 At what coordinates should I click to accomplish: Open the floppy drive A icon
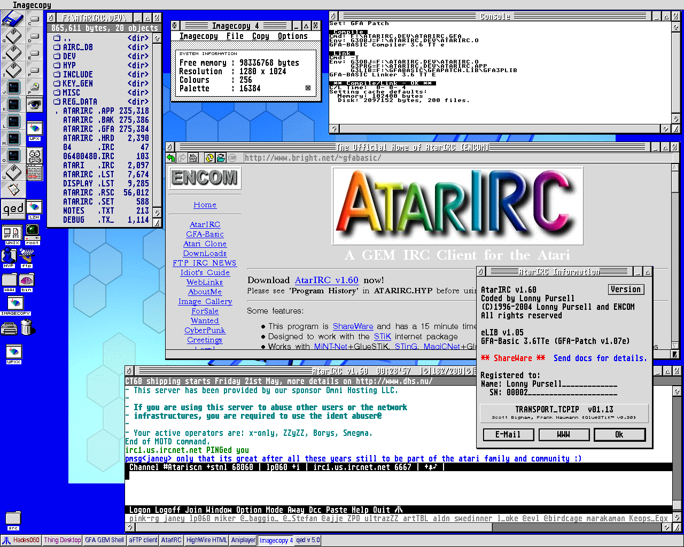pyautogui.click(x=12, y=20)
